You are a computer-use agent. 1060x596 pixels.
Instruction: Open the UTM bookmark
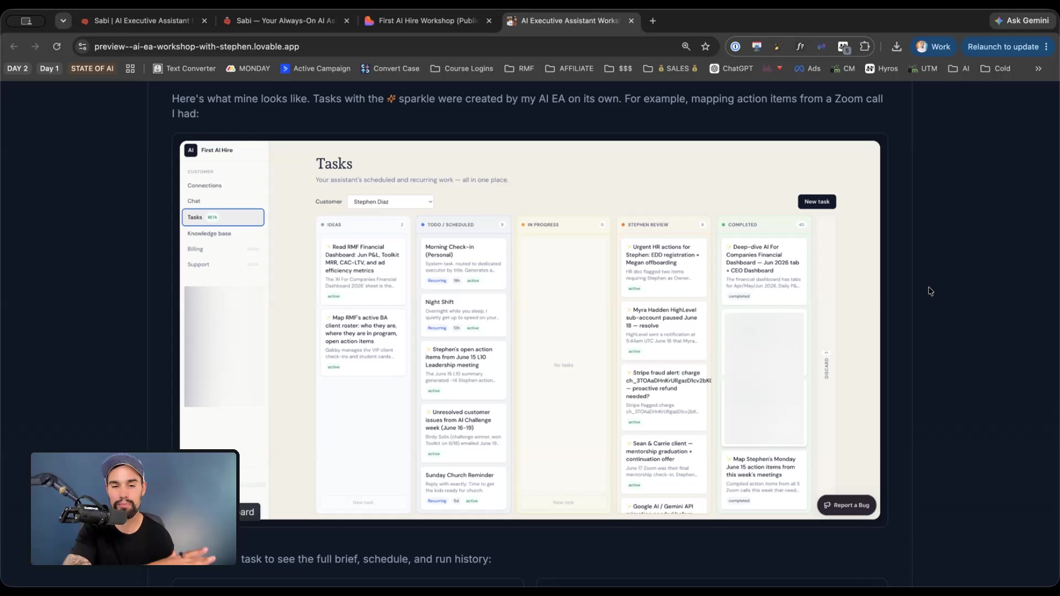923,68
